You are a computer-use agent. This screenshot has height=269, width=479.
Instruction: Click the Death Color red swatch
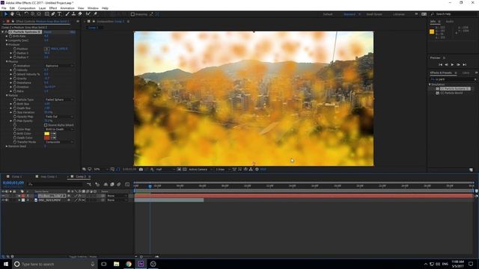coord(46,137)
